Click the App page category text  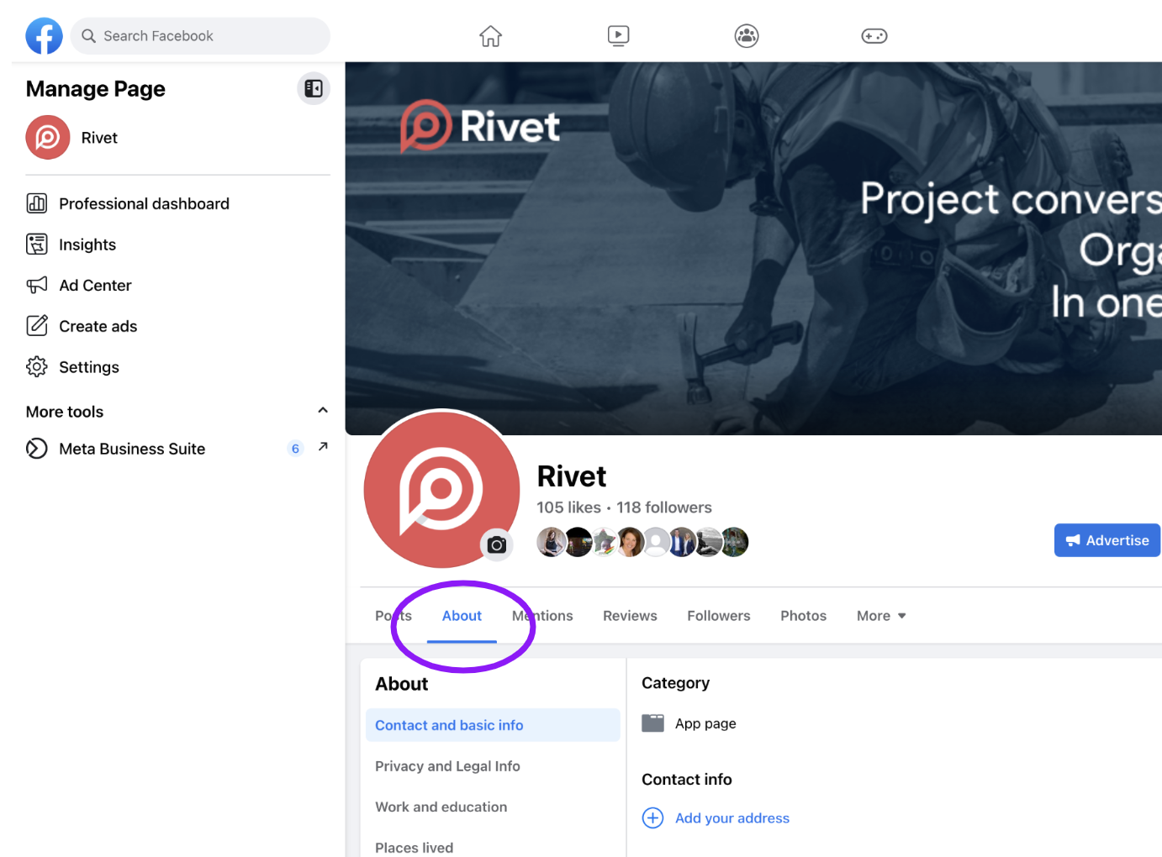(705, 723)
